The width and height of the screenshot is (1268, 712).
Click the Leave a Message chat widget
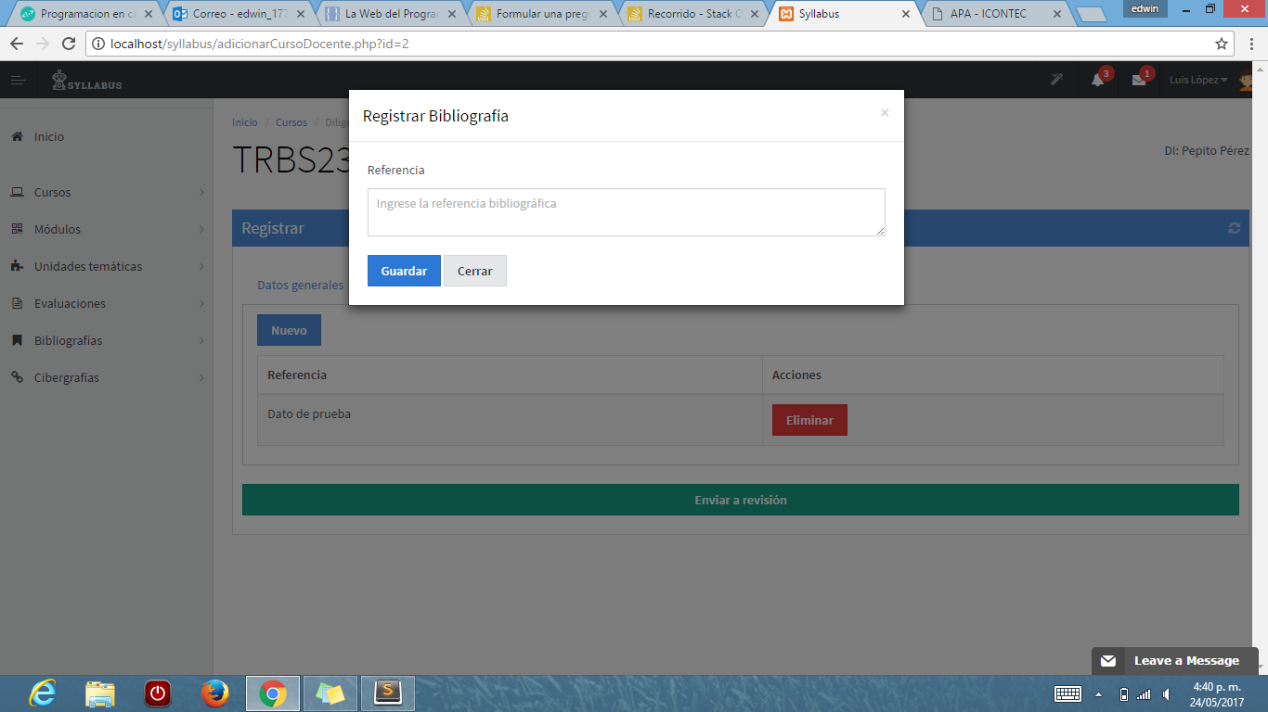click(x=1174, y=660)
